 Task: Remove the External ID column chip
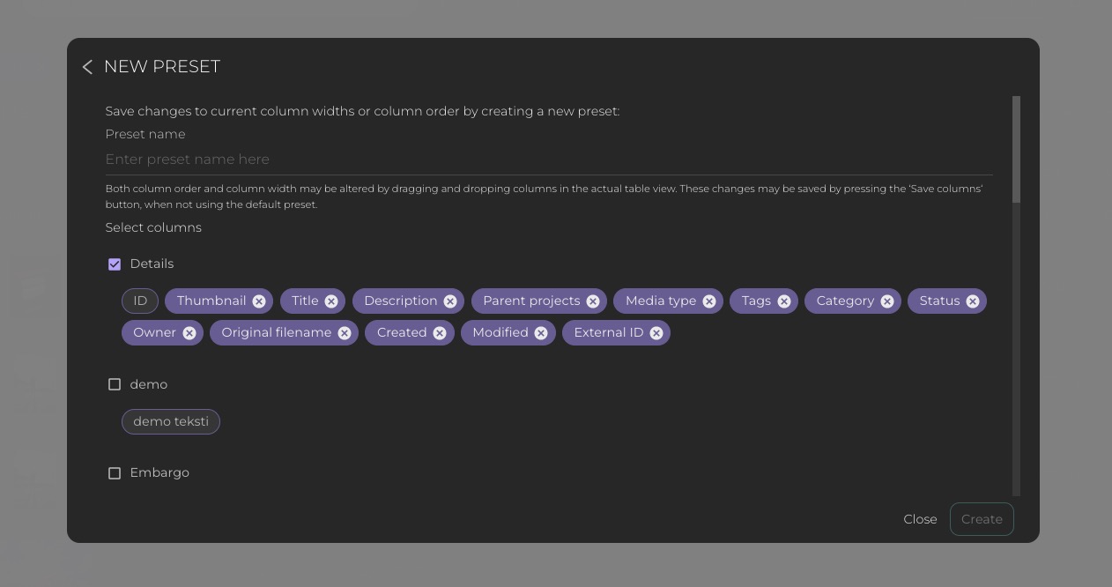click(x=656, y=333)
